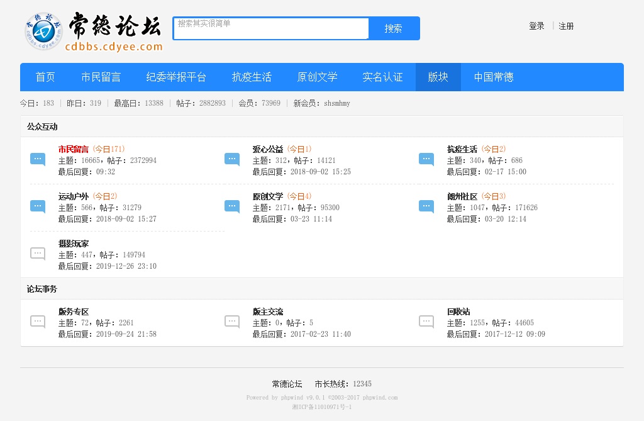Switch to 纪委举报平台 in navigation bar

(x=176, y=77)
